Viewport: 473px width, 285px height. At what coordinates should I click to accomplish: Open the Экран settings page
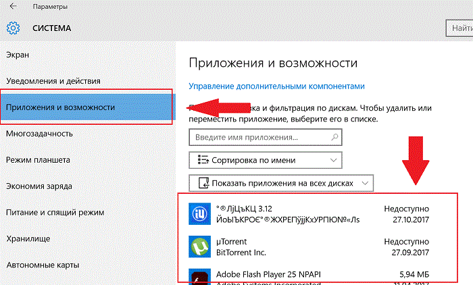click(x=18, y=55)
